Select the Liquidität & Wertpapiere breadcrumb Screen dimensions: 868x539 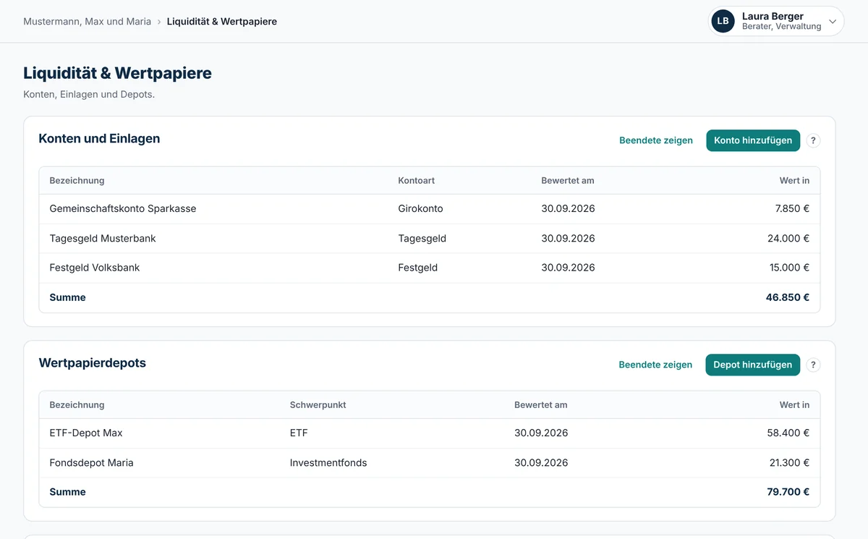click(222, 22)
